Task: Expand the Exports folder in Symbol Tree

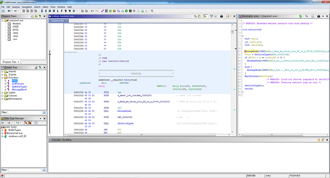Action: (2, 75)
